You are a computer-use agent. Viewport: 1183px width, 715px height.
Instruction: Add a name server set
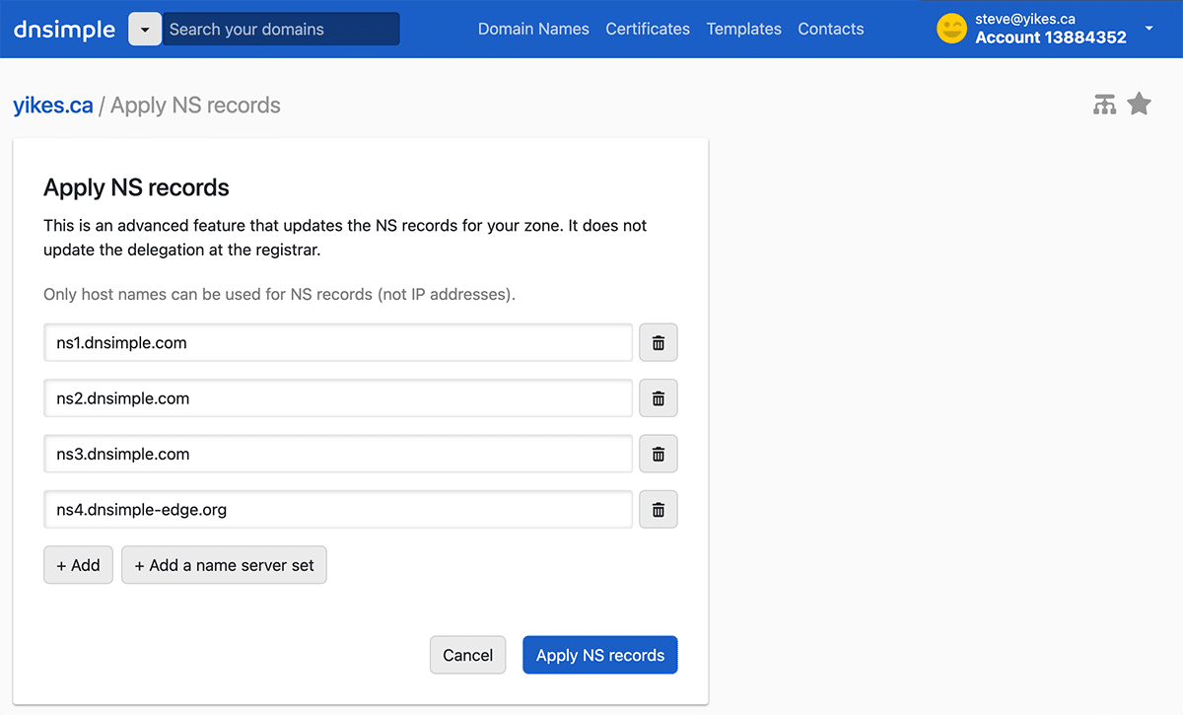click(x=224, y=564)
